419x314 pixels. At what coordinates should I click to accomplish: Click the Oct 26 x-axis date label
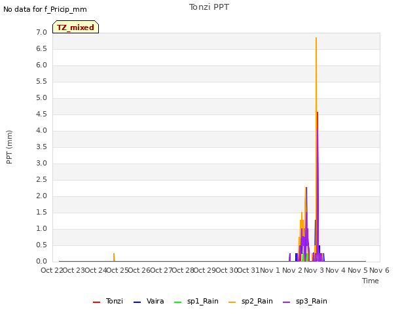pos(139,270)
